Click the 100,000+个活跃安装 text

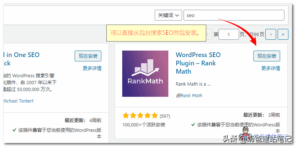click(x=144, y=125)
